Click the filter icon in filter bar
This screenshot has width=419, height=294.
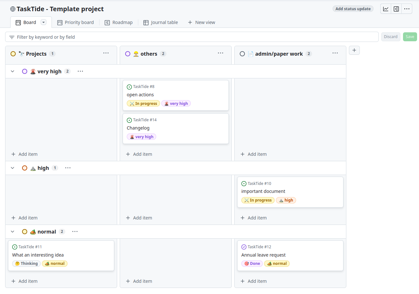(12, 37)
